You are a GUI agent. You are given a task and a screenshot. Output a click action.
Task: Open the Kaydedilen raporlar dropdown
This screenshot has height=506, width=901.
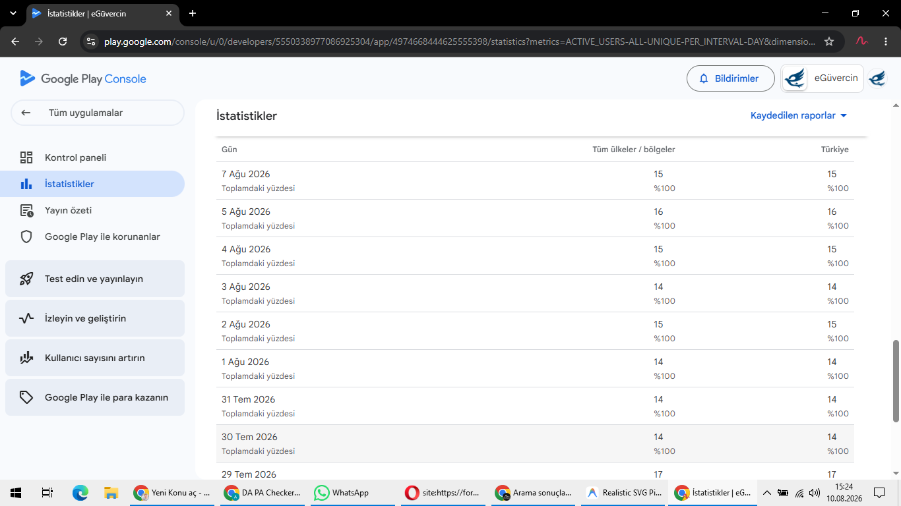click(798, 115)
